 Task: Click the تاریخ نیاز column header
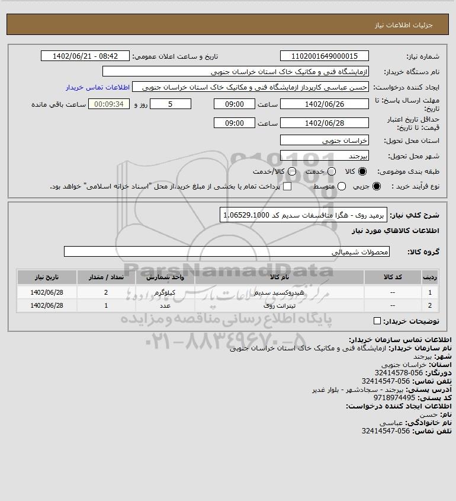(47, 277)
